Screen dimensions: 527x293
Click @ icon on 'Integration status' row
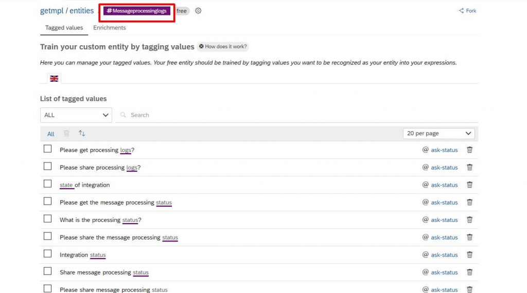426,254
